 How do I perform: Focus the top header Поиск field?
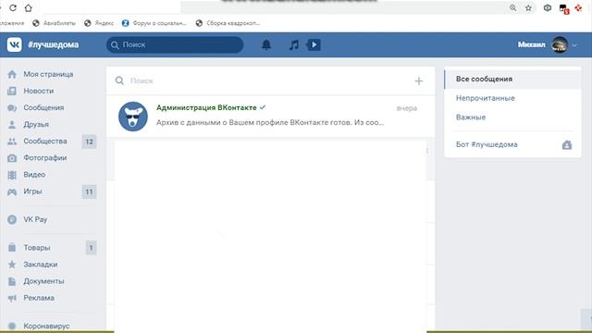(175, 45)
